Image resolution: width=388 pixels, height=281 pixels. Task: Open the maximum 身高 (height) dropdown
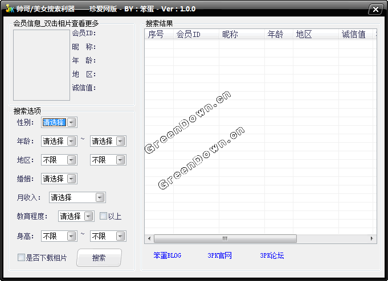[x=108, y=236]
